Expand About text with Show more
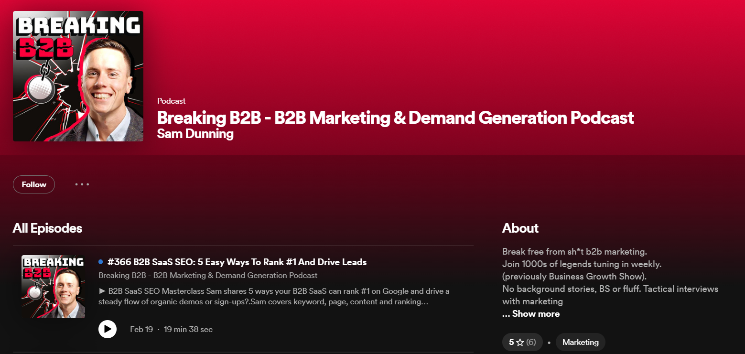The width and height of the screenshot is (745, 354). pos(531,314)
